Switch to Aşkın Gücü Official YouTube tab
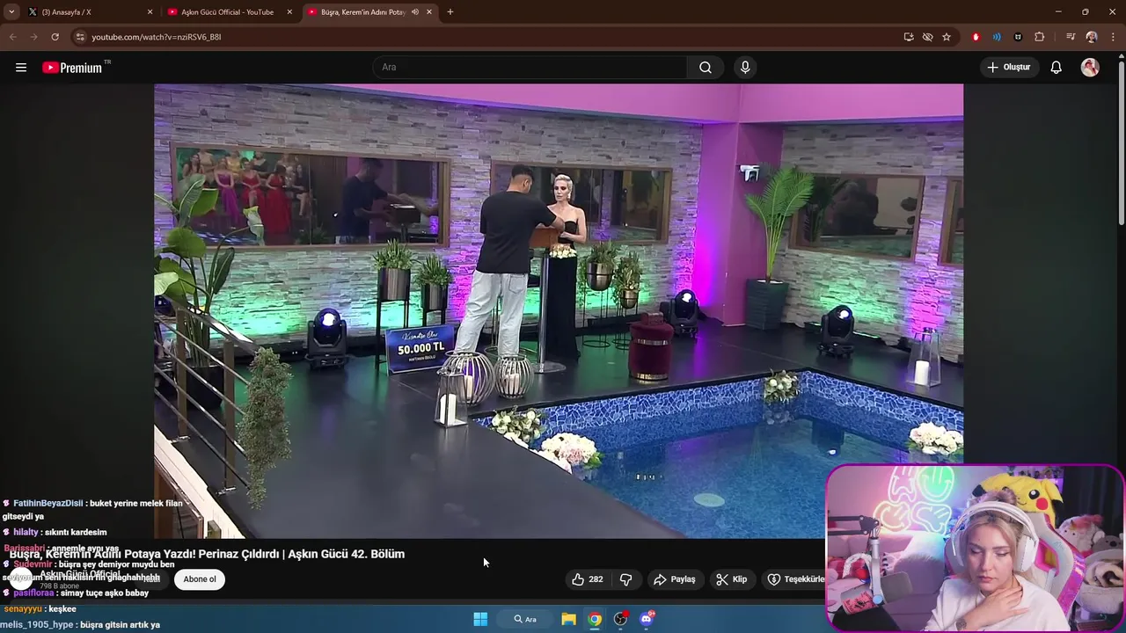The height and width of the screenshot is (633, 1126). click(x=228, y=12)
